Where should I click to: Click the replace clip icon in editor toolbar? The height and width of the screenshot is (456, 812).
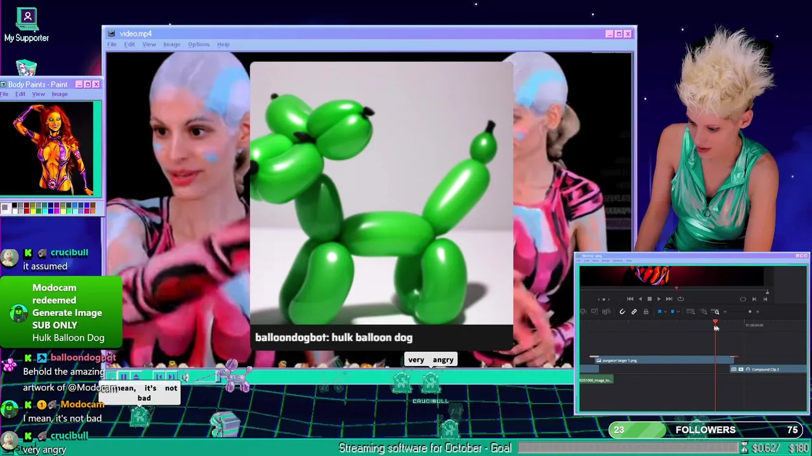(x=606, y=312)
